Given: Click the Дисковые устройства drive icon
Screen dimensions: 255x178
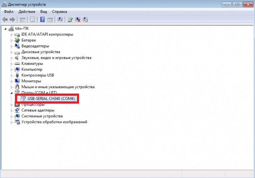Looking at the screenshot, I should click(17, 52).
